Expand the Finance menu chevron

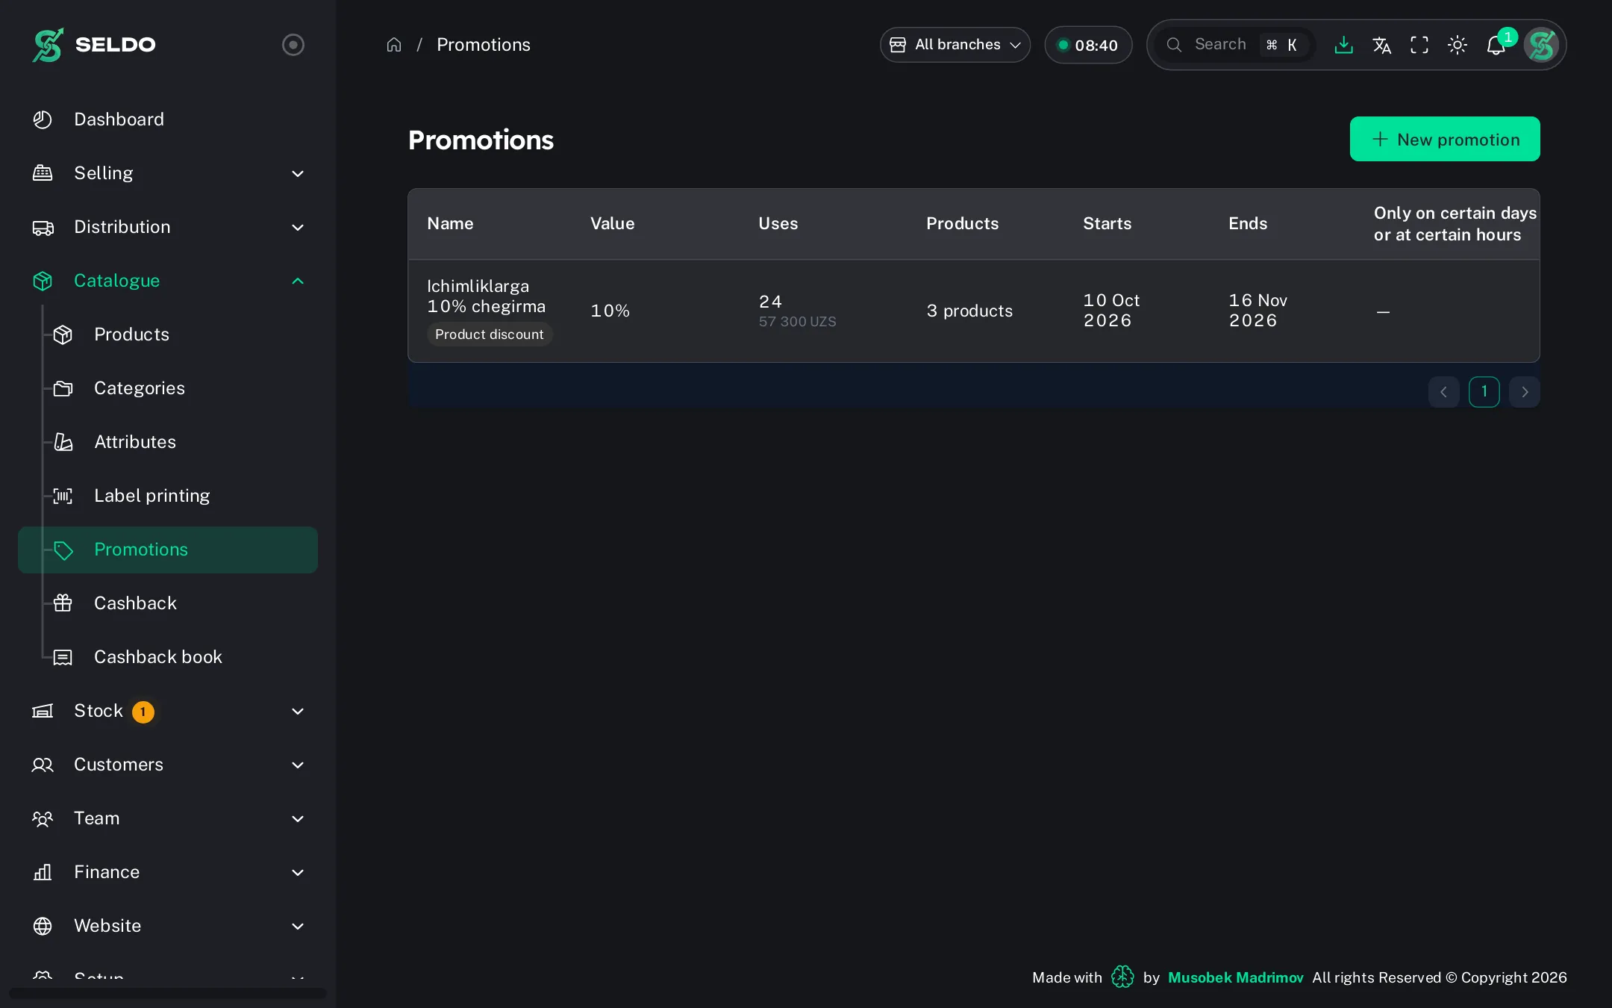coord(298,872)
